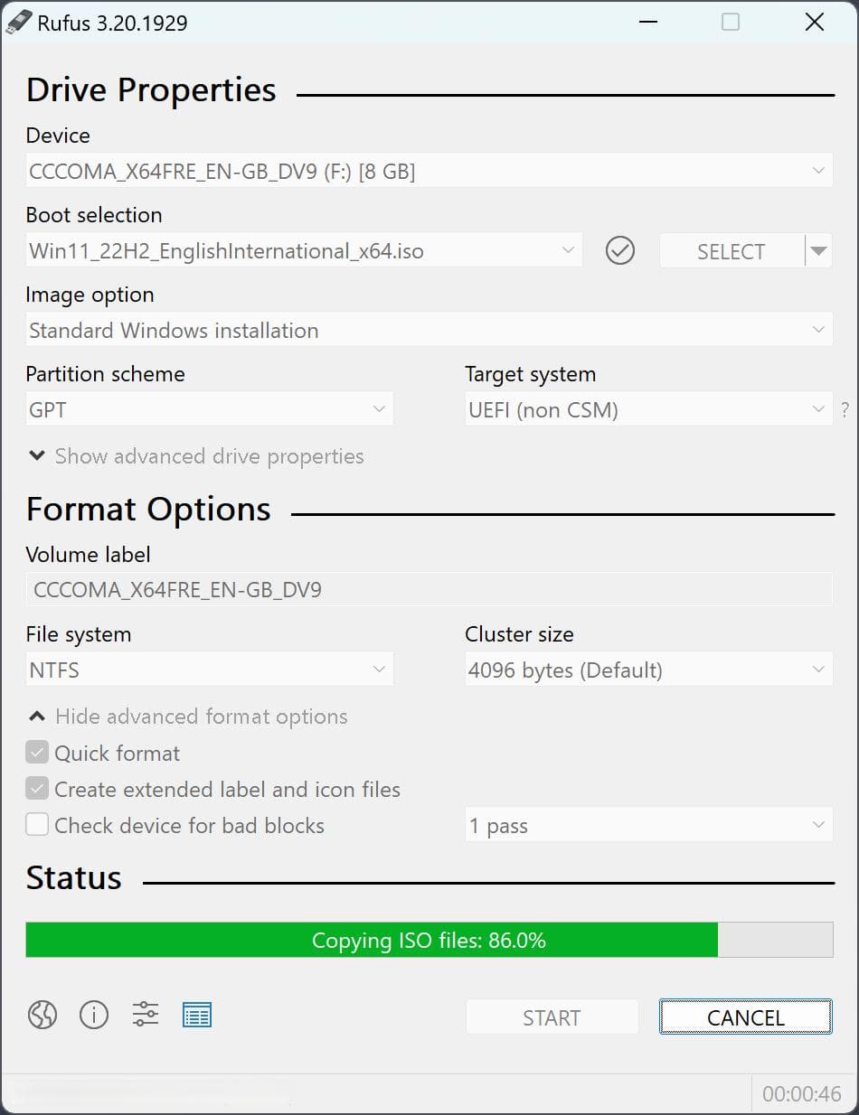This screenshot has width=859, height=1115.
Task: Open the File system NTFS dropdown
Action: [x=210, y=670]
